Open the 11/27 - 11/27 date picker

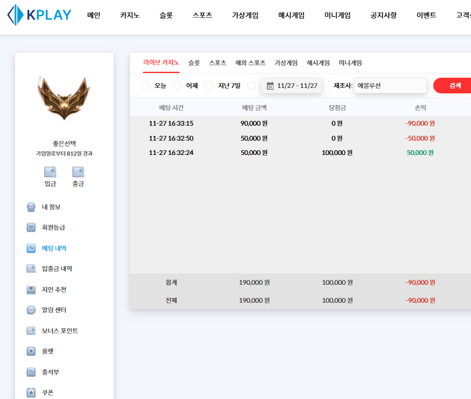coord(291,86)
